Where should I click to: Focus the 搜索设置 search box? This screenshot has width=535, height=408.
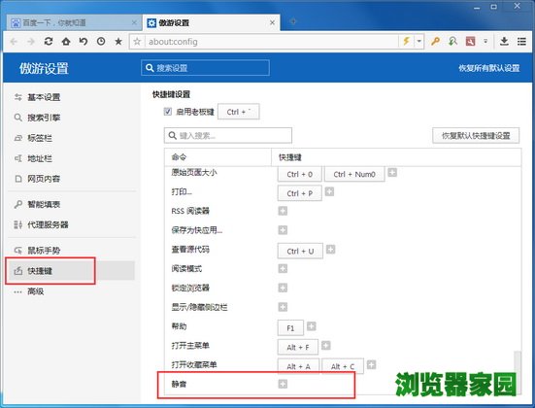[x=205, y=68]
